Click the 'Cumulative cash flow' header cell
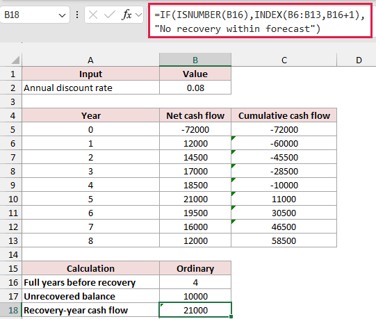Image resolution: width=376 pixels, height=319 pixels. 284,115
